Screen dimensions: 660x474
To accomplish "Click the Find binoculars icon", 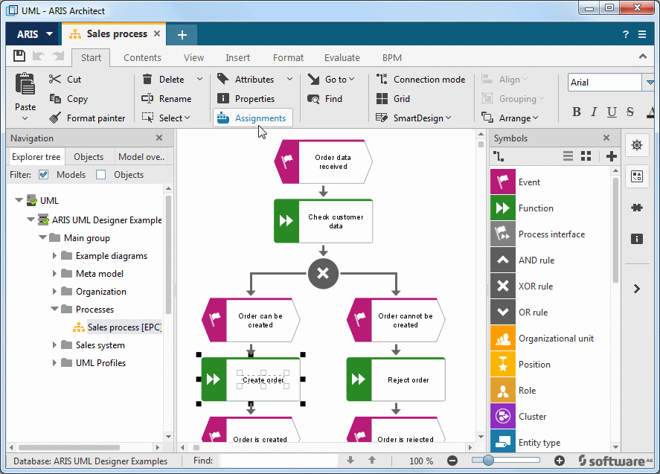I will click(x=313, y=98).
